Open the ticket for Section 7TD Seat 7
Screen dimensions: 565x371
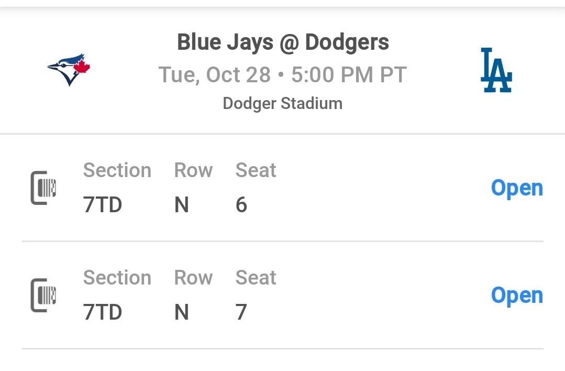click(517, 295)
